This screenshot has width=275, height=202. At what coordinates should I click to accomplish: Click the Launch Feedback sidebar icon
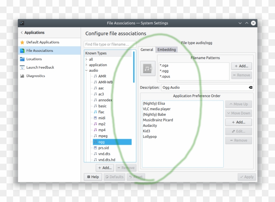tap(22, 67)
